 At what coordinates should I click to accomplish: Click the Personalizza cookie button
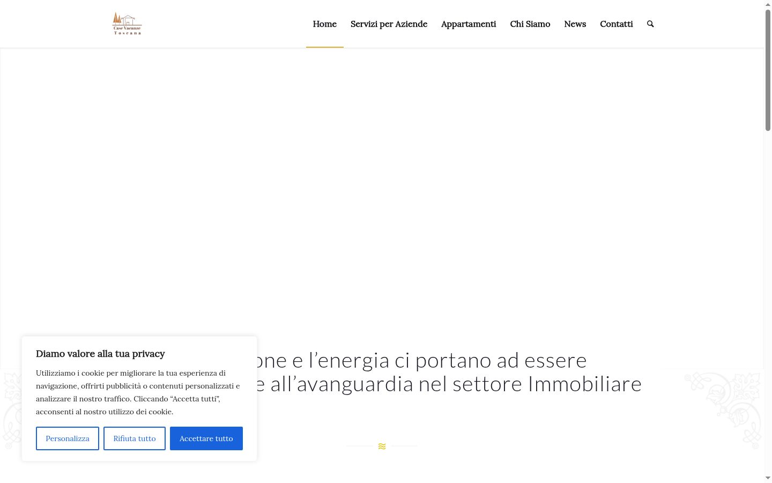(x=68, y=438)
